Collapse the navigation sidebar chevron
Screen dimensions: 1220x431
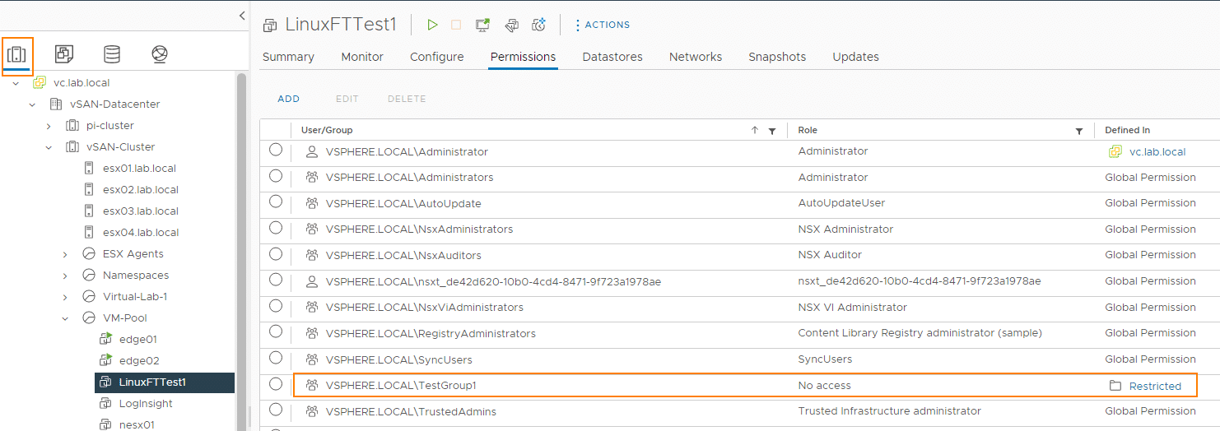pyautogui.click(x=242, y=16)
